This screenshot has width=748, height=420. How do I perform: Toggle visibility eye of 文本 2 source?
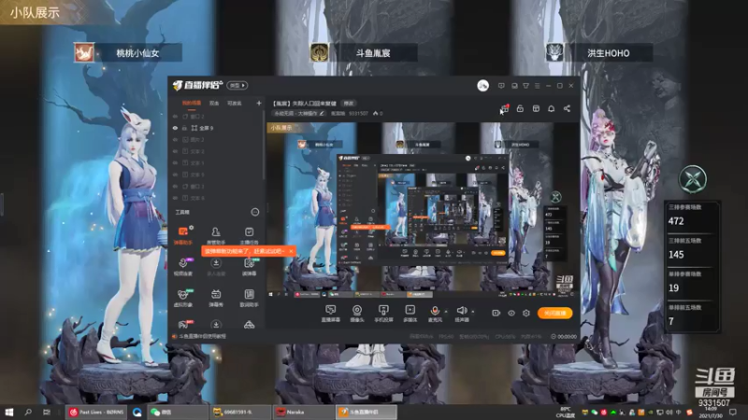click(x=175, y=151)
